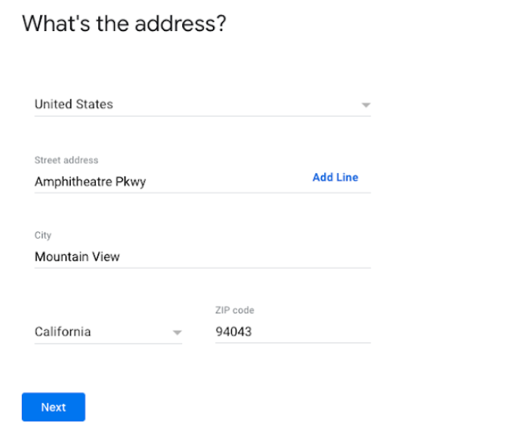
Task: Open the country dropdown arrow
Action: click(x=366, y=105)
